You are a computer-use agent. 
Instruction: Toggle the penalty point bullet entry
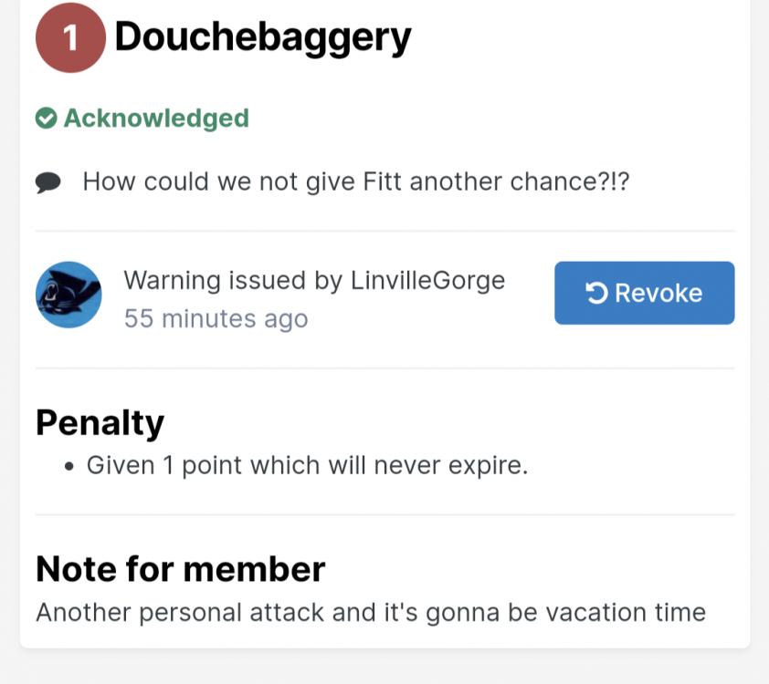point(306,465)
